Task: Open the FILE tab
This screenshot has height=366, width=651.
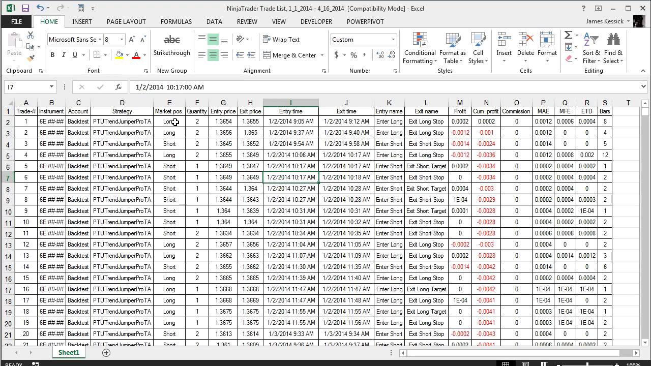Action: tap(16, 21)
